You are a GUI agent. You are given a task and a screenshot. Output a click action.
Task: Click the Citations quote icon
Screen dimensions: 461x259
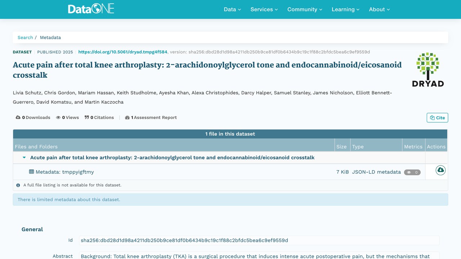tap(87, 118)
